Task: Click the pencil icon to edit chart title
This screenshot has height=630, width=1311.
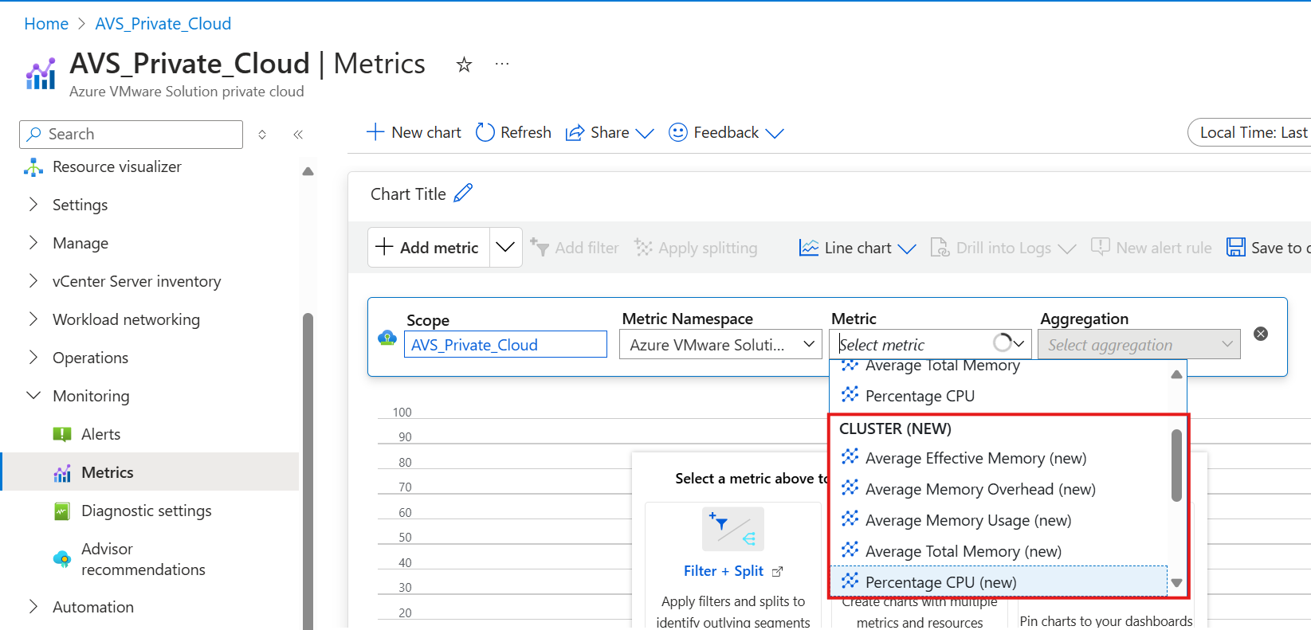Action: [x=463, y=194]
